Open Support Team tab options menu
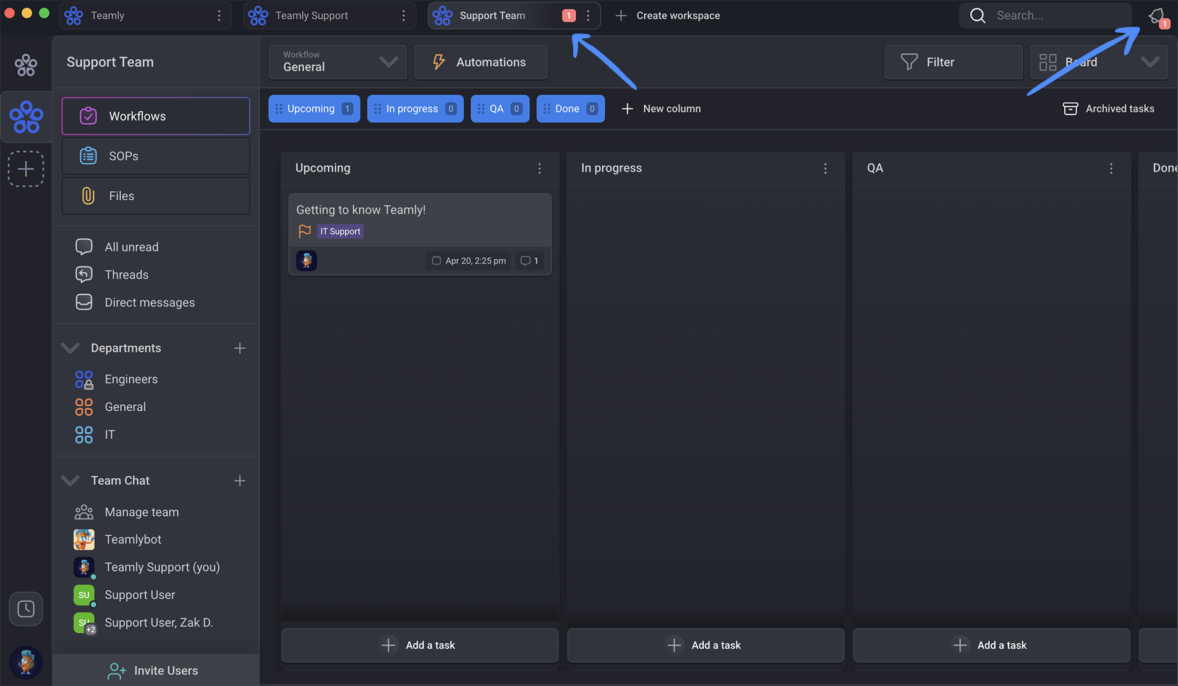 (x=588, y=15)
